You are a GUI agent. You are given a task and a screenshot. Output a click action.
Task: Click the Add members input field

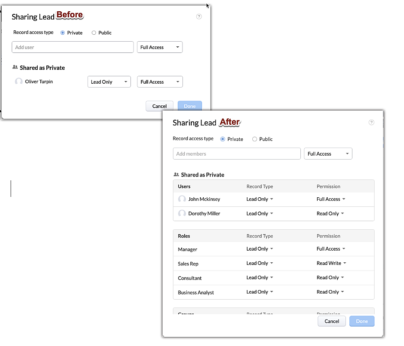coord(236,154)
